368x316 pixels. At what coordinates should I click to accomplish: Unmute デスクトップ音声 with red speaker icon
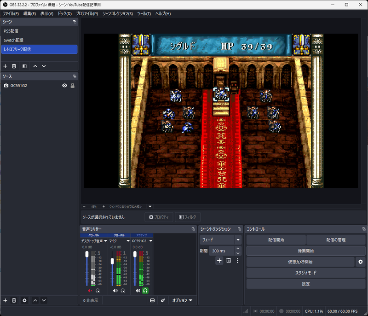click(90, 291)
